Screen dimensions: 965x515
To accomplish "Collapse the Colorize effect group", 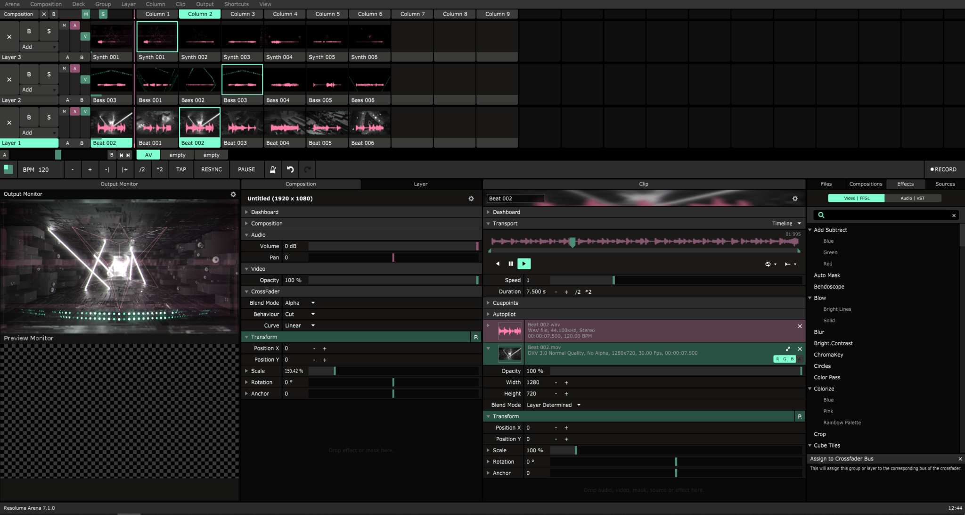I will [810, 389].
